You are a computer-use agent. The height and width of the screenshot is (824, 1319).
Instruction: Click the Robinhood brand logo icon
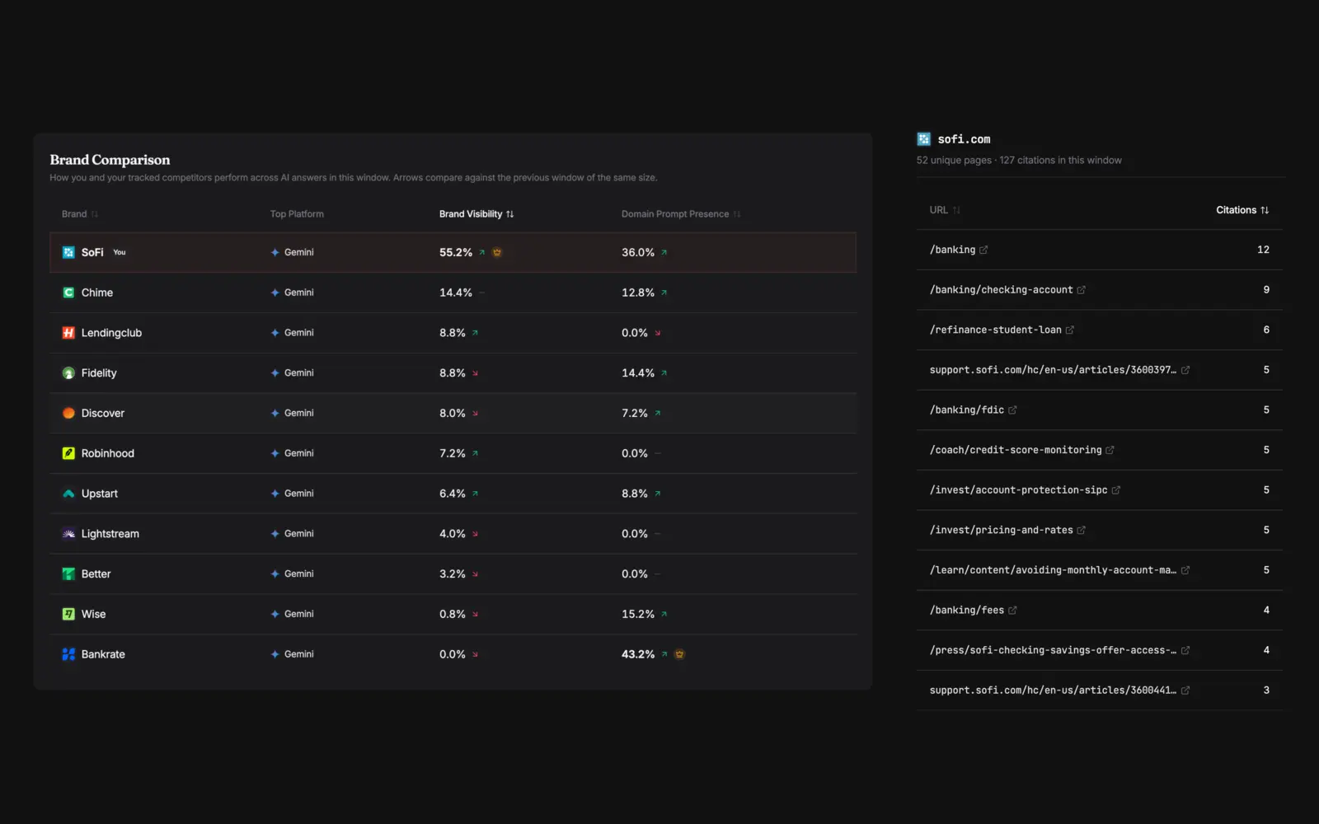(68, 453)
